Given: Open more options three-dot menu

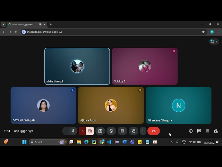Looking at the screenshot, I should point(143,131).
